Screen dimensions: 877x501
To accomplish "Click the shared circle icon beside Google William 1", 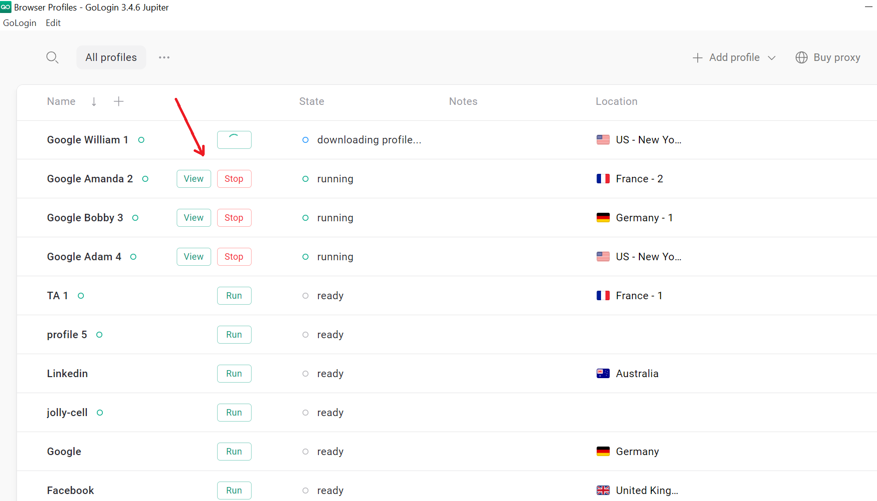I will 141,140.
